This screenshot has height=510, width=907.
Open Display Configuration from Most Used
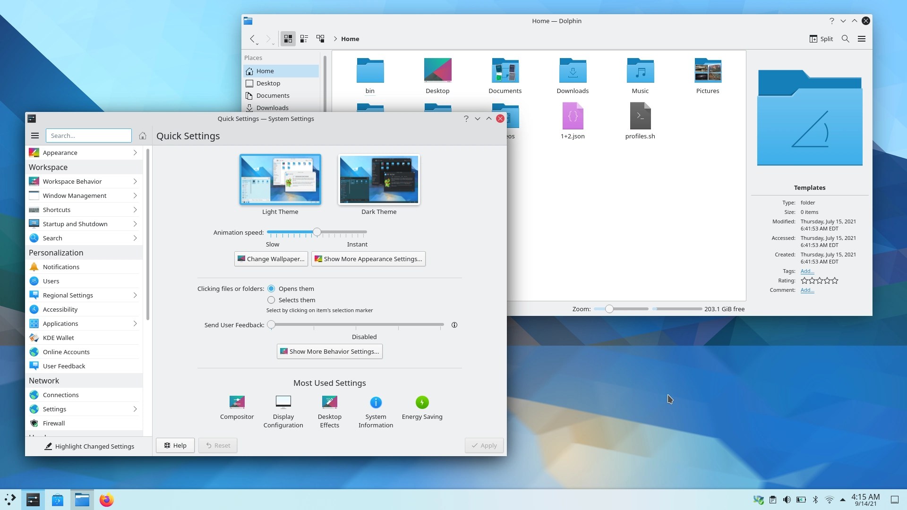tap(283, 402)
